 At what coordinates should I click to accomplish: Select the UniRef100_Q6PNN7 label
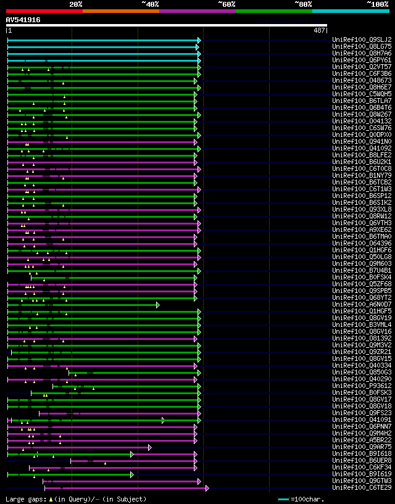click(x=362, y=426)
